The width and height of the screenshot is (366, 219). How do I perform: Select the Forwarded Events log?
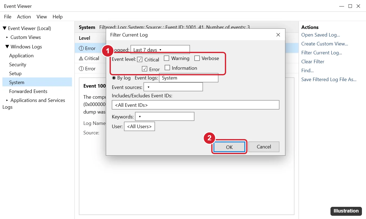click(x=28, y=91)
